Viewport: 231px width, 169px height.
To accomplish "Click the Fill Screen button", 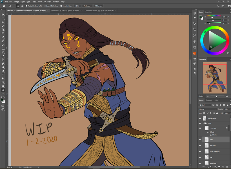I will coord(98,6).
